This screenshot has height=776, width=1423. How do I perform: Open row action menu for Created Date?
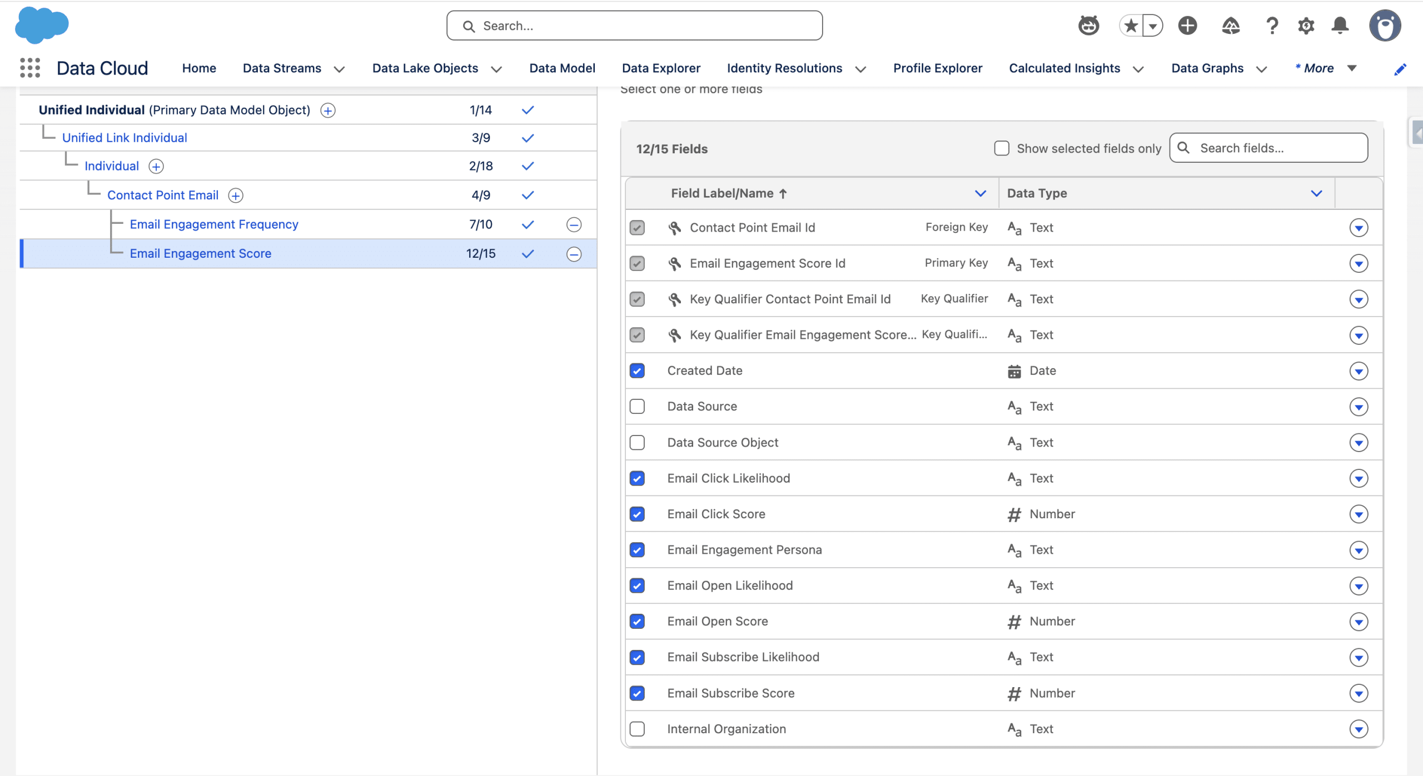(1359, 371)
